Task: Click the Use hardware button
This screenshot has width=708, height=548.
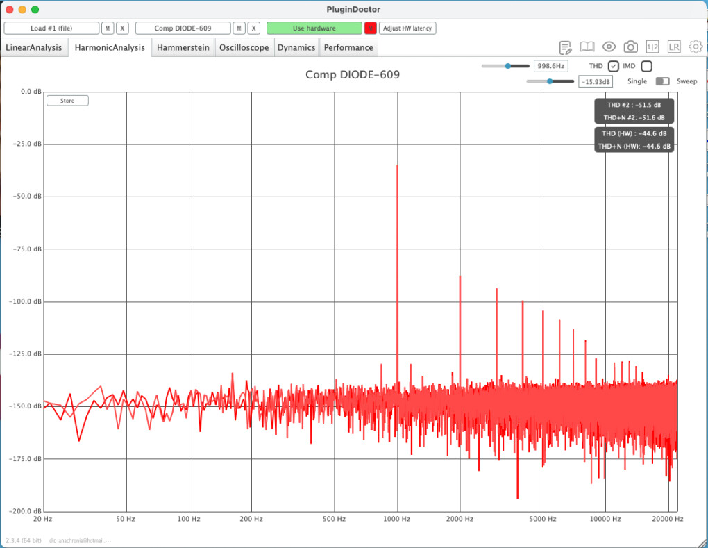Action: (314, 28)
